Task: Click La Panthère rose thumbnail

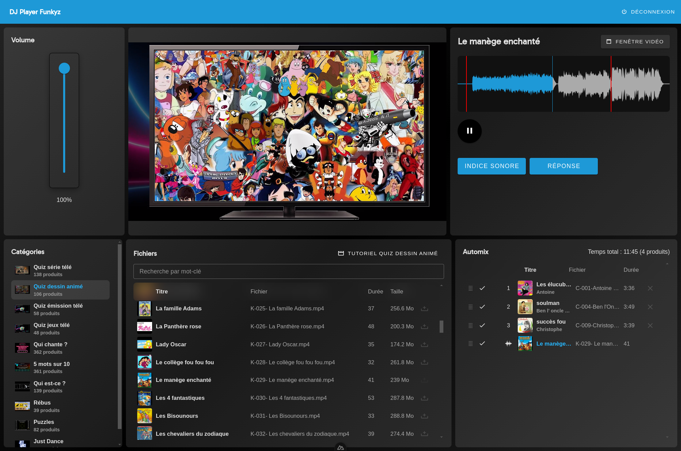Action: coord(145,326)
